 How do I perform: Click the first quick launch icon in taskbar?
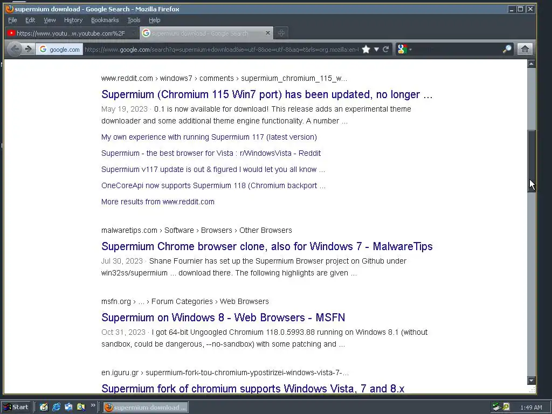pos(44,408)
